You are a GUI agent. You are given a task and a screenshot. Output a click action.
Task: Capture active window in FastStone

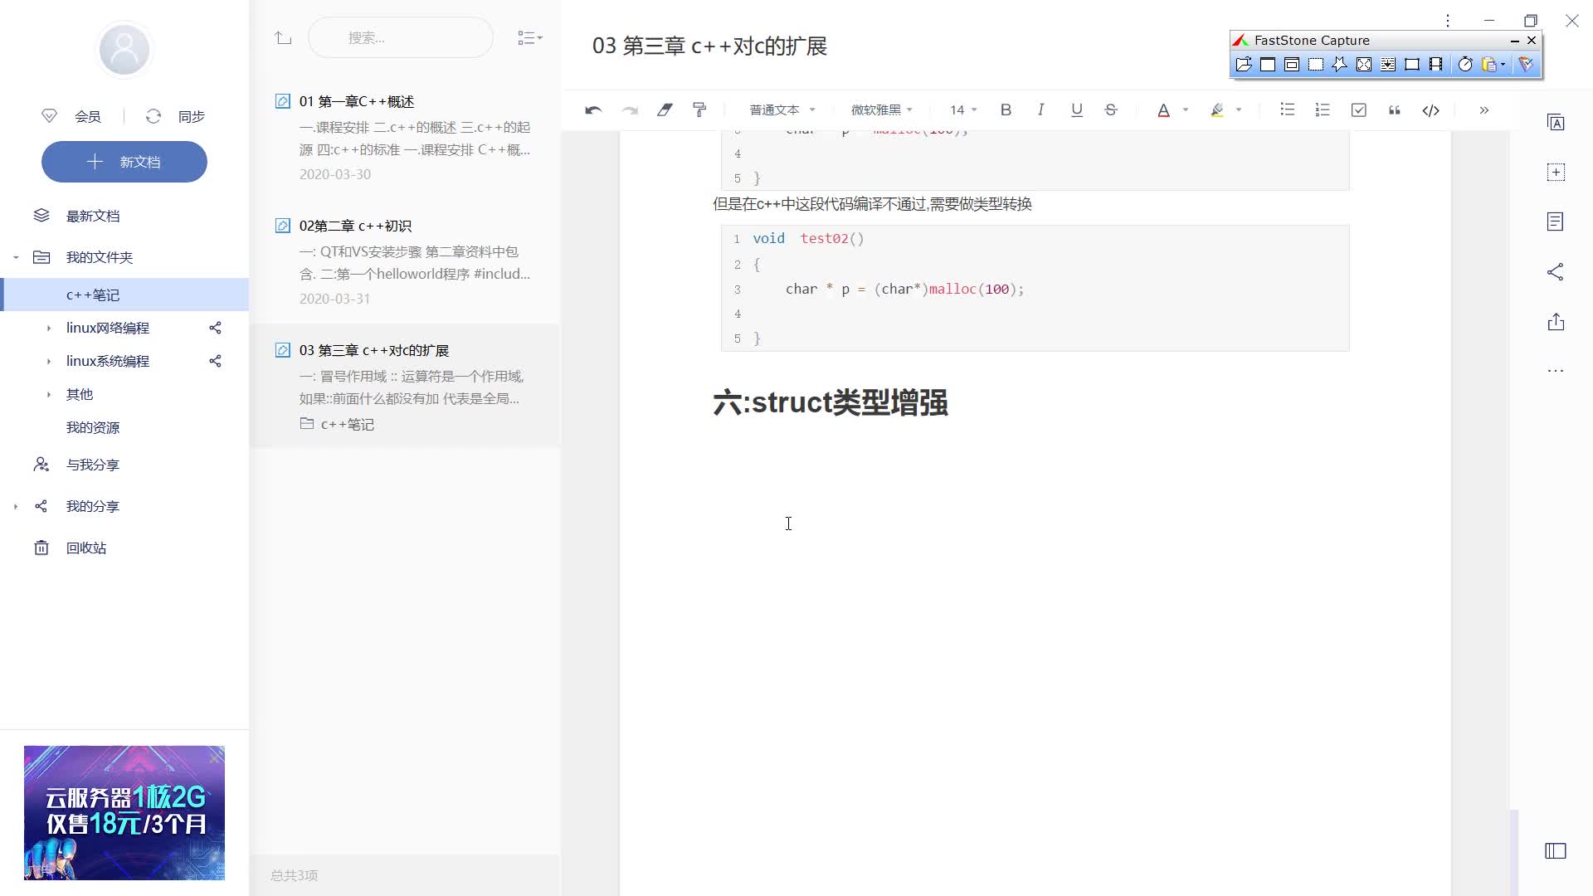(1268, 64)
